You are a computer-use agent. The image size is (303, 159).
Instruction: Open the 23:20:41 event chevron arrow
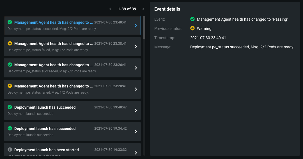tap(136, 89)
